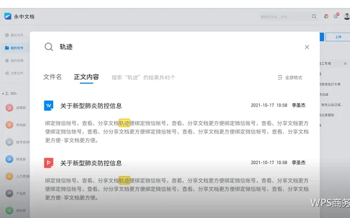Click highlighted 轨迹 in the first result snippet
Screen dimensions: 350x218
[x=124, y=123]
